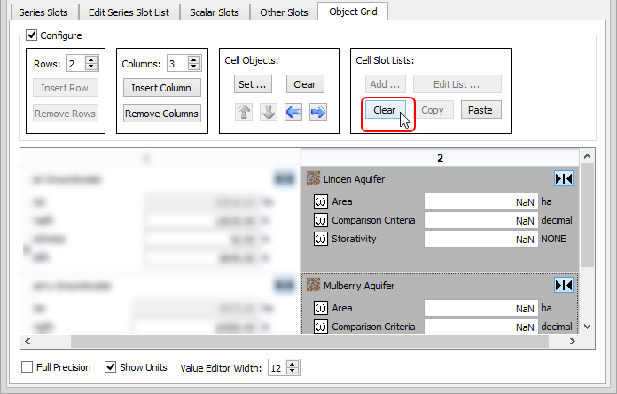Click Paste in Cell Slot Lists

480,110
